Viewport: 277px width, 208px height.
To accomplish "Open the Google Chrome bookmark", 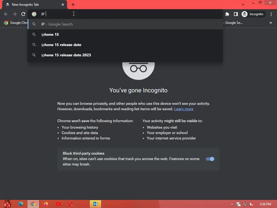I will (x=16, y=23).
